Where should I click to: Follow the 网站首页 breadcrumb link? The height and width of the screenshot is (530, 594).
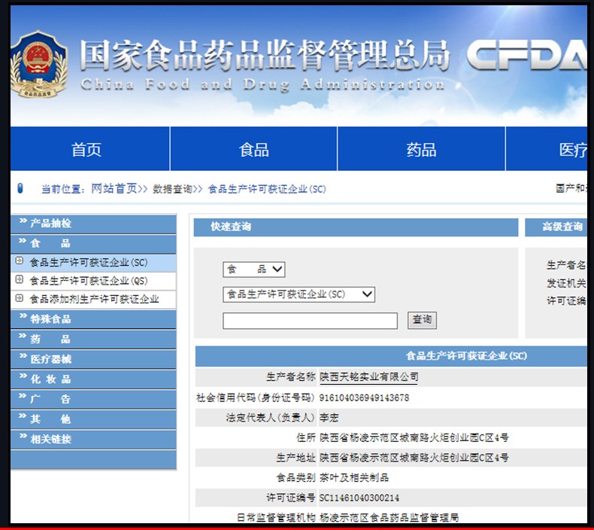(114, 188)
